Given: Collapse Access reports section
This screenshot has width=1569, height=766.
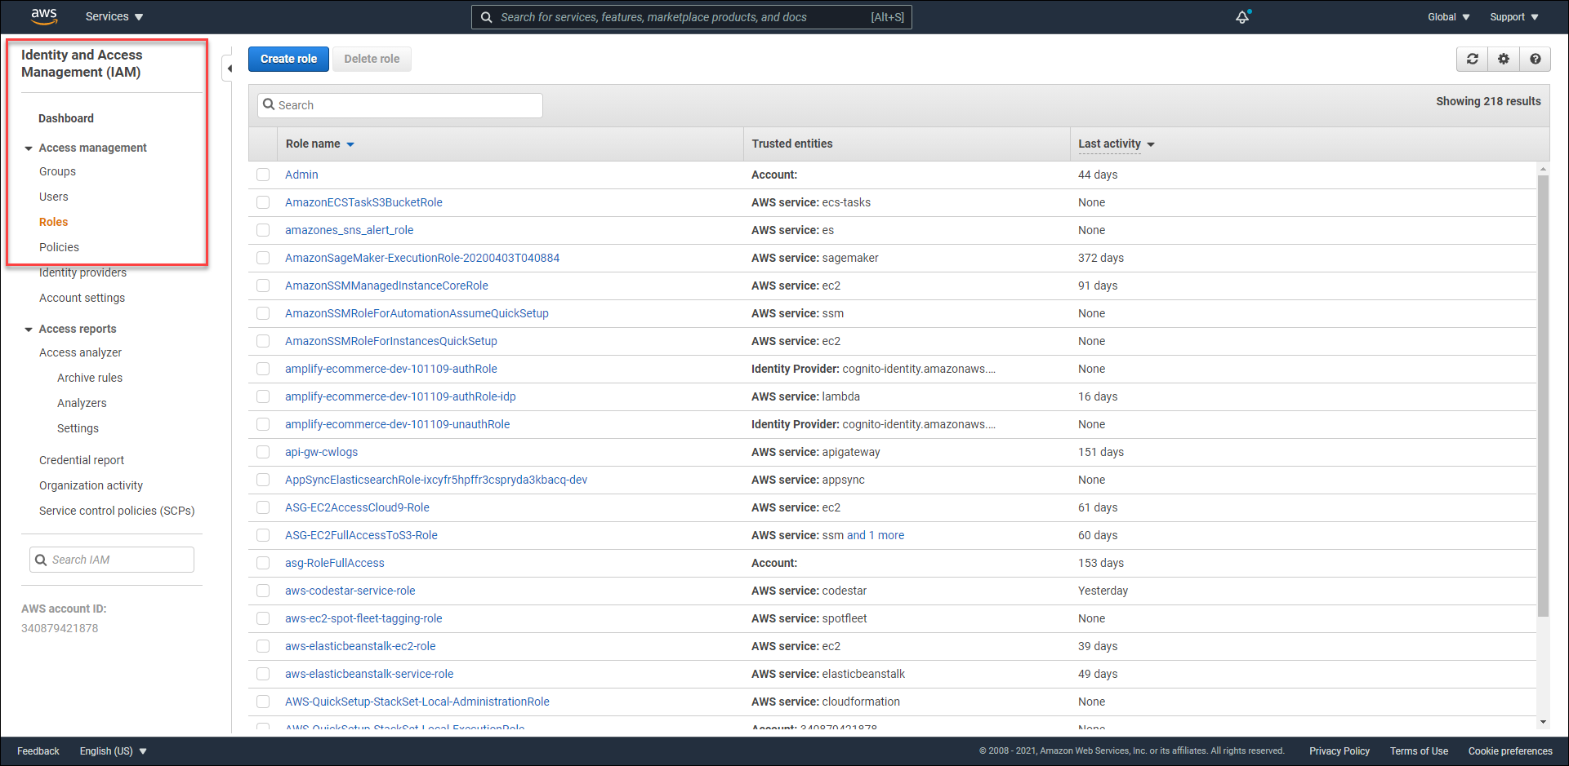Looking at the screenshot, I should [x=29, y=330].
